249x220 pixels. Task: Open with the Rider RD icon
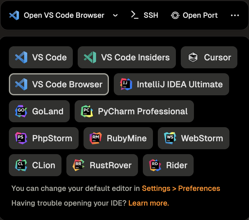[155, 165]
